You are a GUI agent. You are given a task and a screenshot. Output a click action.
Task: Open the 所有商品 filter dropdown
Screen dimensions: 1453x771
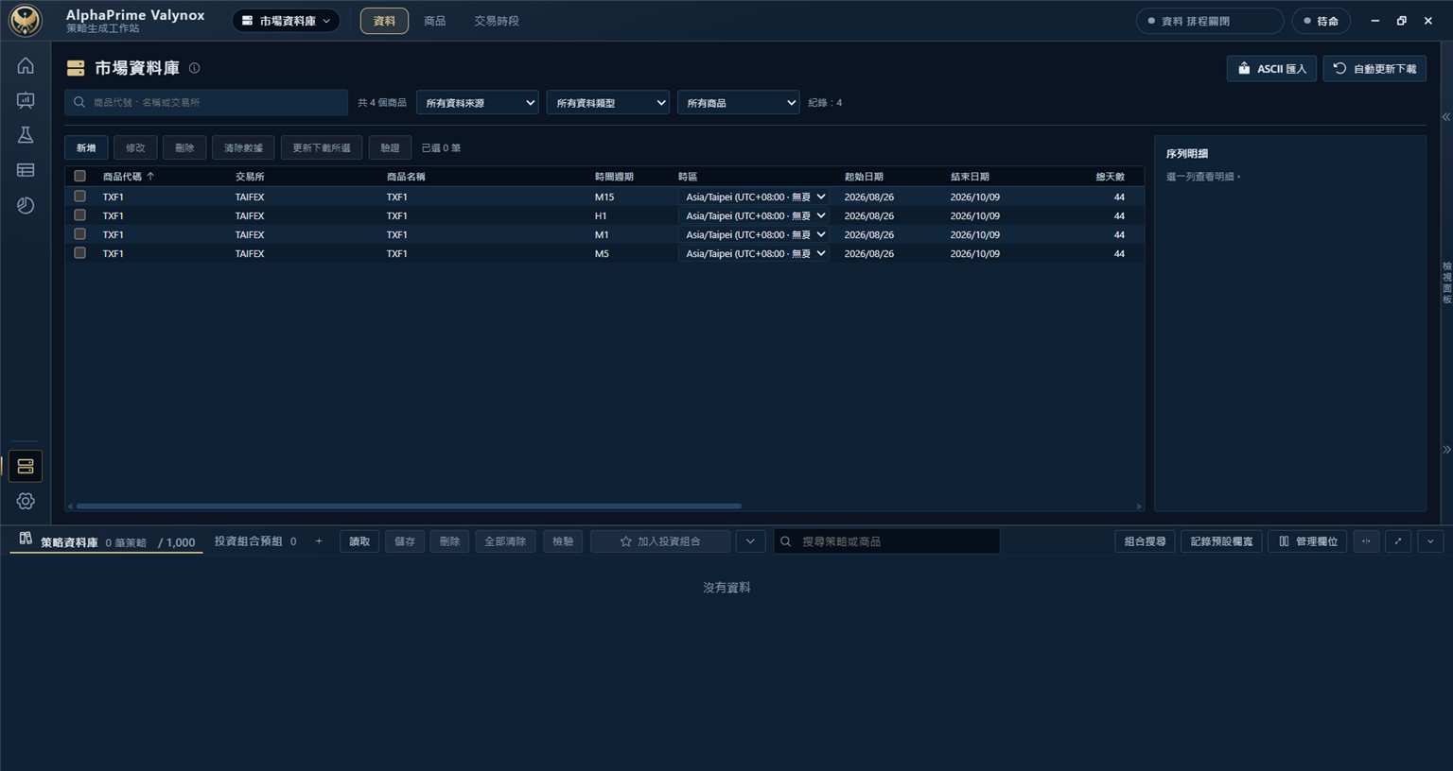[738, 102]
